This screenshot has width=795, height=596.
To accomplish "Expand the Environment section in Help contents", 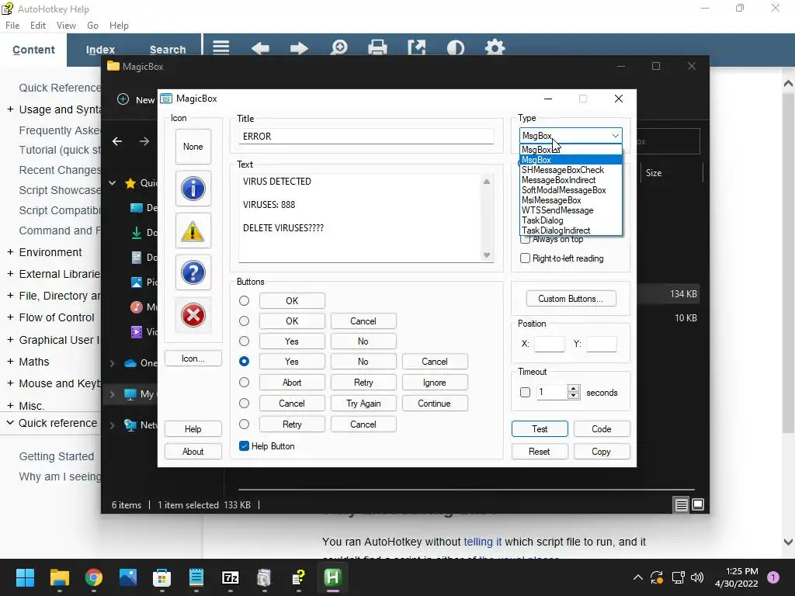I will click(10, 252).
